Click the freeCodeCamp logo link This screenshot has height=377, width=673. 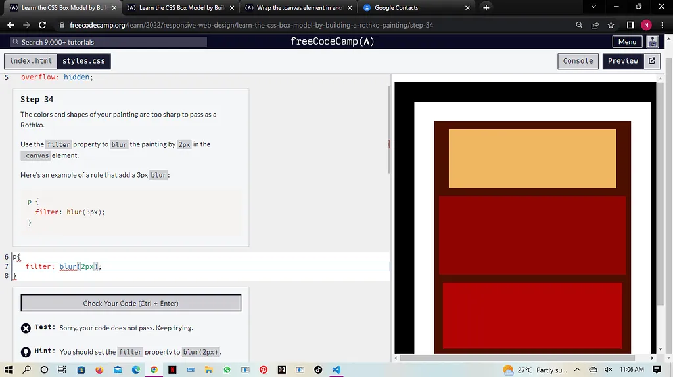332,41
